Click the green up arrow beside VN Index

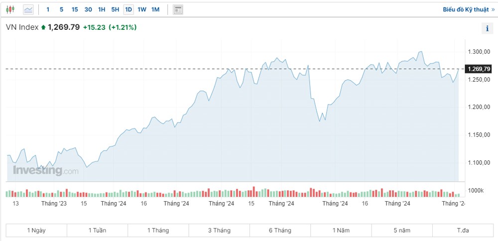[43, 27]
